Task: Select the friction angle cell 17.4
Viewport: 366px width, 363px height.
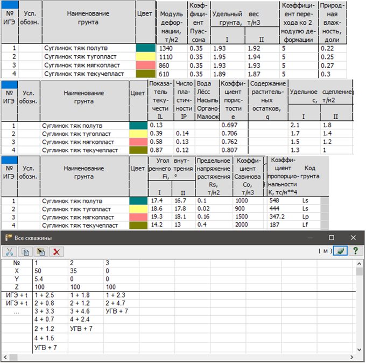Action: tap(160, 200)
